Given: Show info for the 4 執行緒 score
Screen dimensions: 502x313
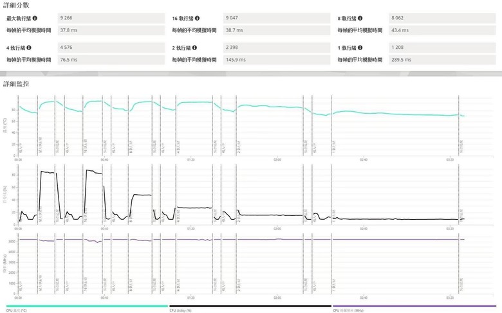Looking at the screenshot, I should tap(29, 48).
